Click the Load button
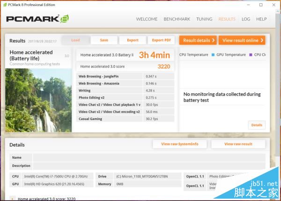The height and width of the screenshot is (201, 281). click(x=75, y=40)
